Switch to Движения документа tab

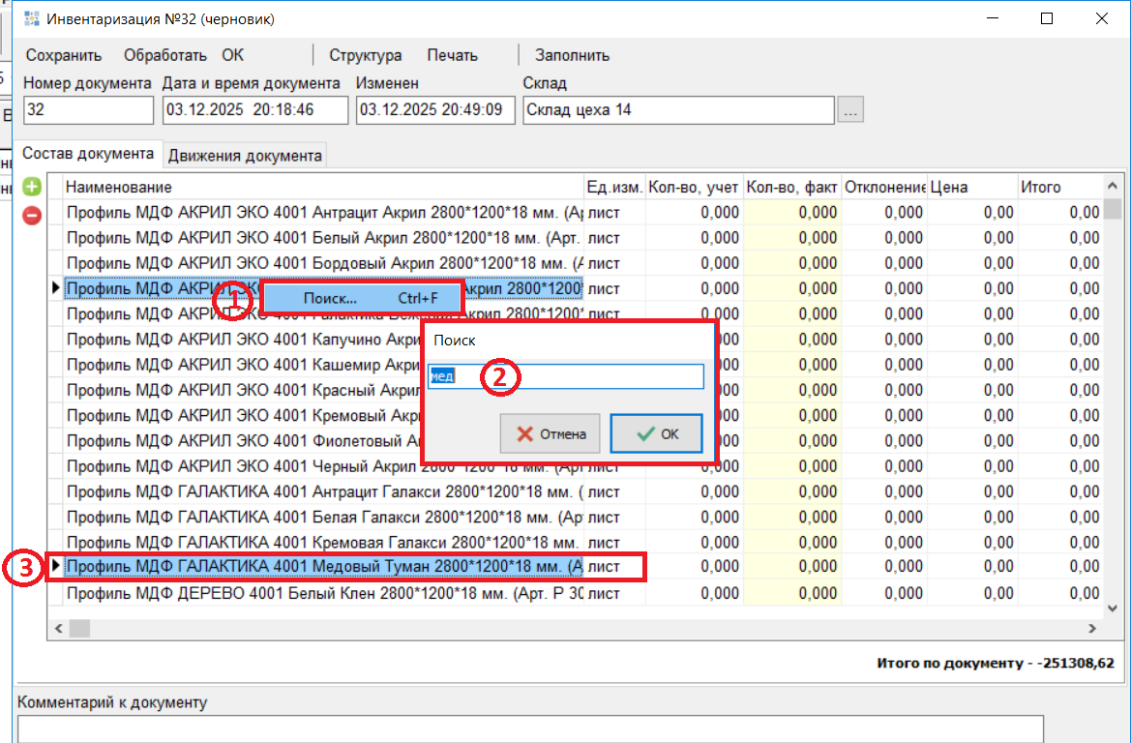(x=246, y=155)
